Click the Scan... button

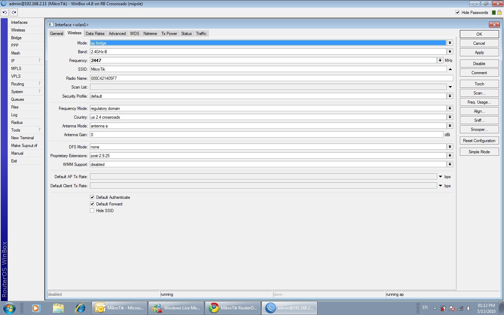coord(479,93)
